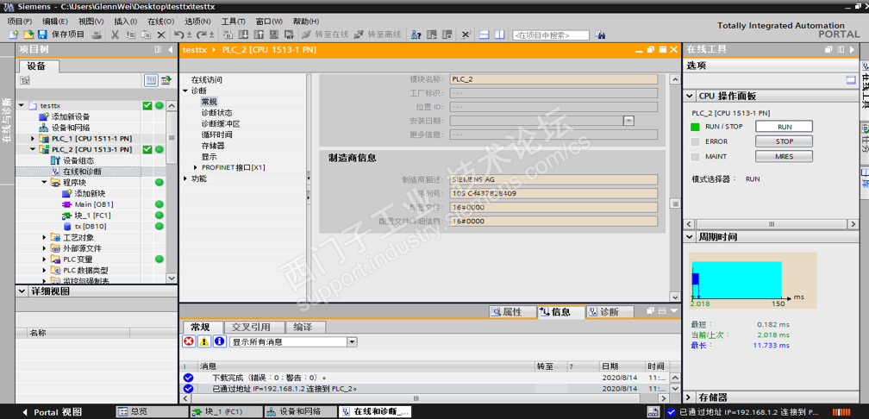
Task: Open the 在线(O) menu
Action: 160,22
